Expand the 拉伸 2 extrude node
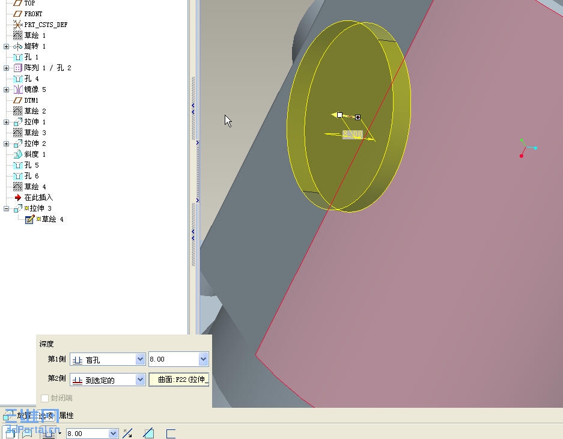 6,144
